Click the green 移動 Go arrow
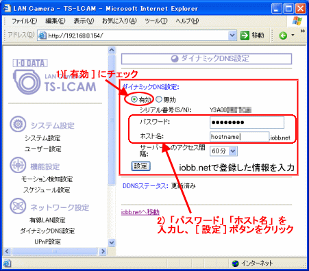 point(245,36)
